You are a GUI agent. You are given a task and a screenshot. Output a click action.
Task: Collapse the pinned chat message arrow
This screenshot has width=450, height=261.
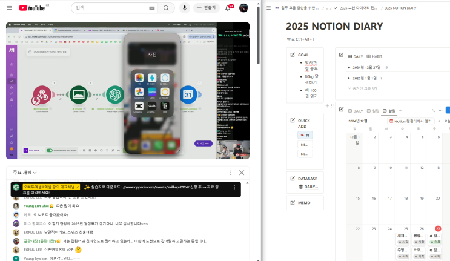(247, 183)
